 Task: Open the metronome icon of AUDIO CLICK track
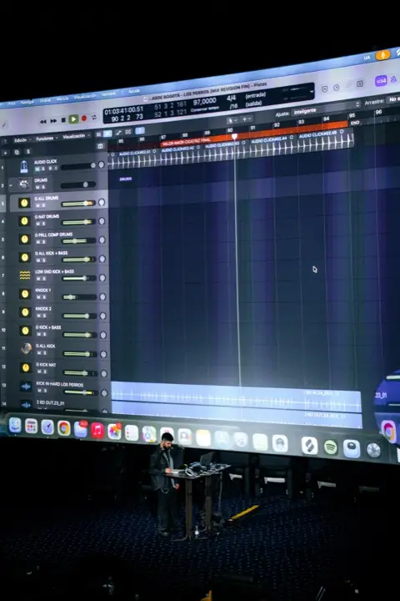click(23, 167)
